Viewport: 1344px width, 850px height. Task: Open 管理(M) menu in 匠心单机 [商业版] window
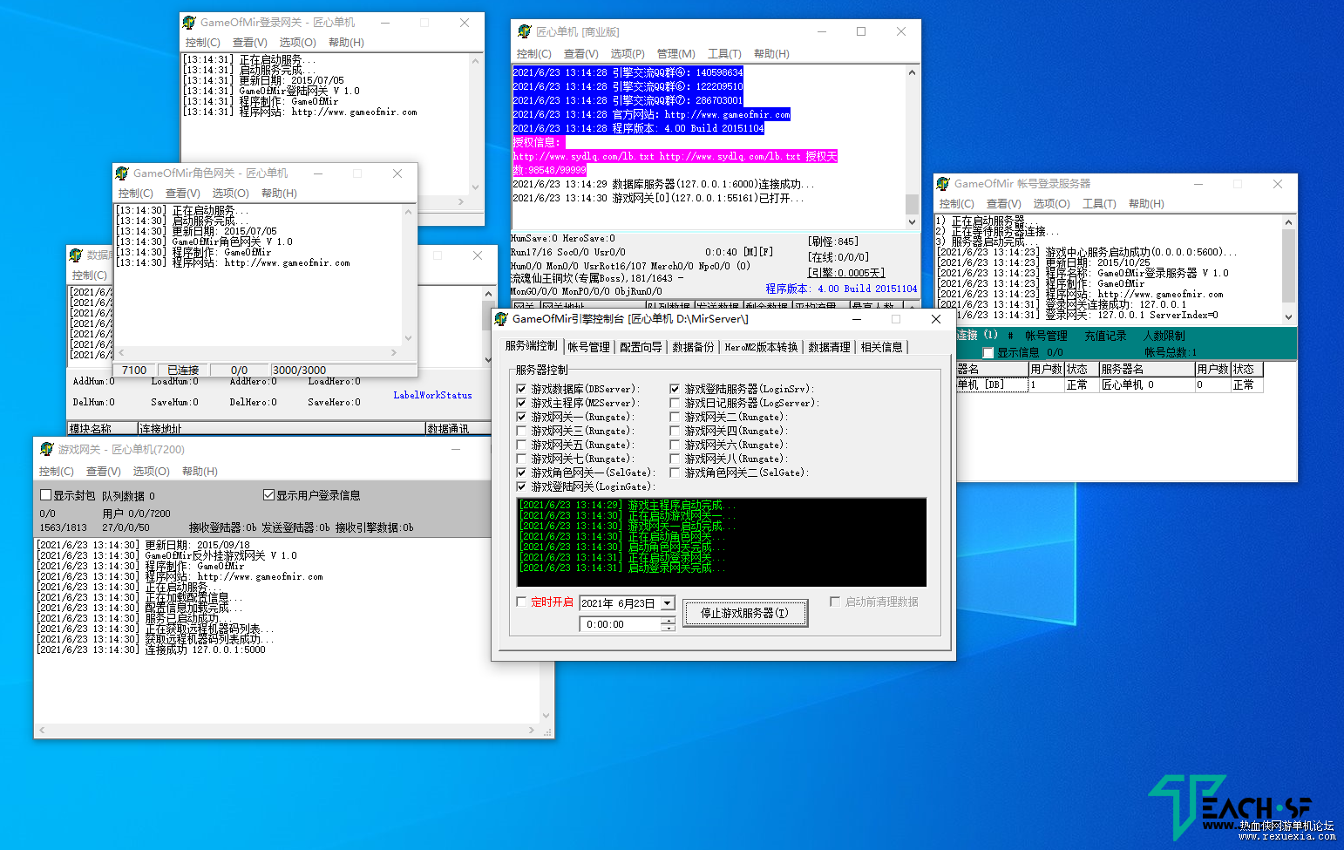(675, 54)
